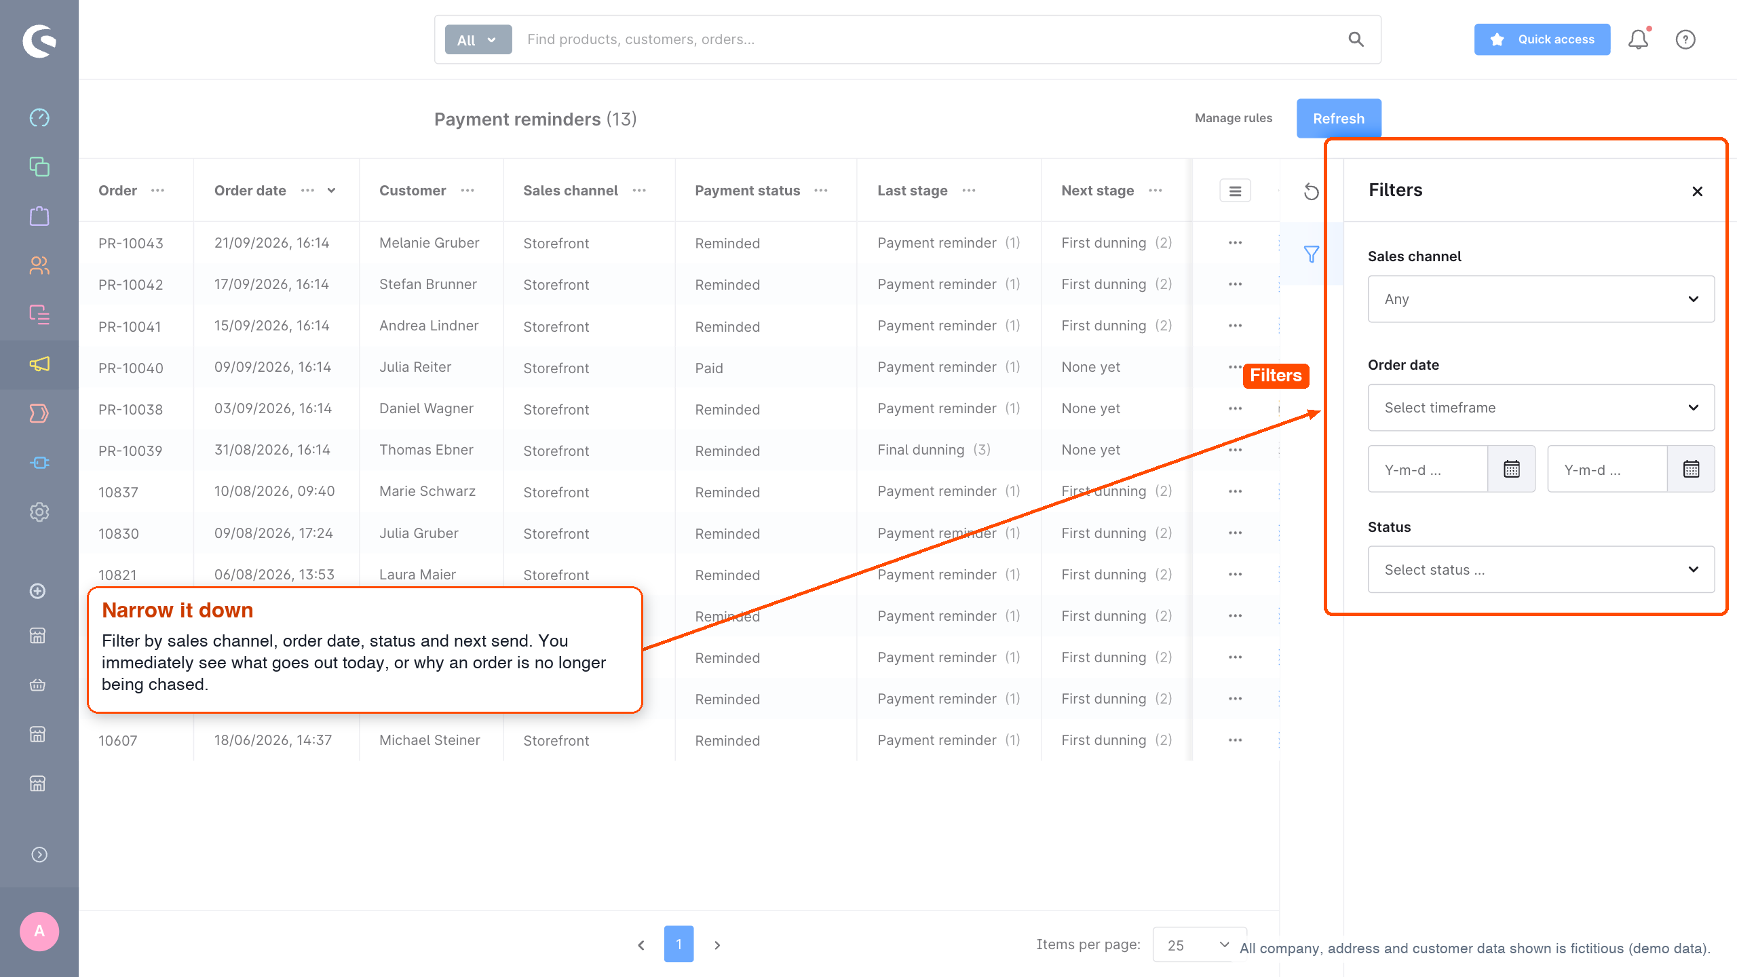1737x977 pixels.
Task: Focus the global search input field
Action: tap(930, 39)
